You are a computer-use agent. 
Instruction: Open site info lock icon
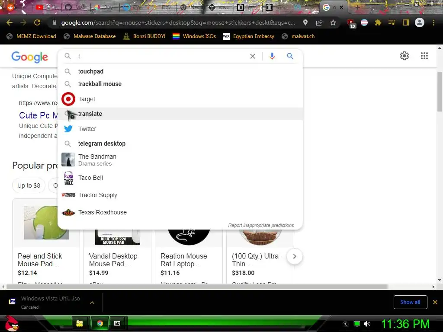click(55, 22)
